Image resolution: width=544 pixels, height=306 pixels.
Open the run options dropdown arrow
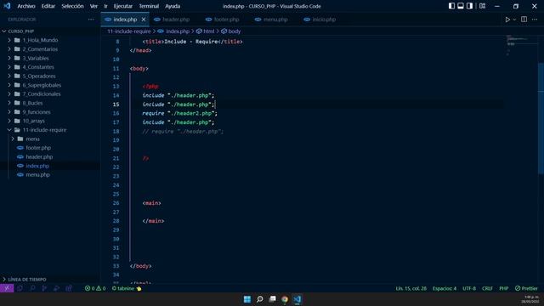coord(514,20)
